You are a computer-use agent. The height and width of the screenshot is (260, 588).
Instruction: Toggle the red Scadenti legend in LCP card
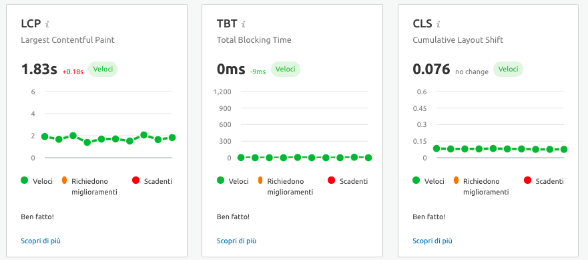click(152, 181)
